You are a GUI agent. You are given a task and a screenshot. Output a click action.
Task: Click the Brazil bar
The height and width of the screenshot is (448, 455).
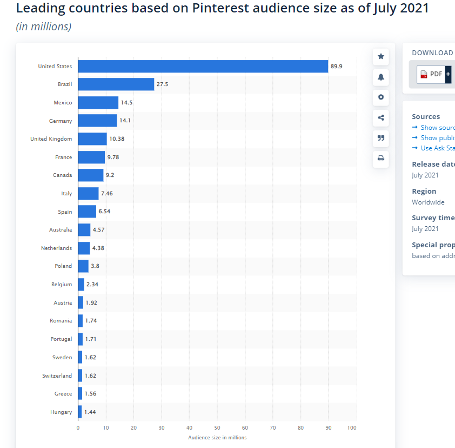116,84
